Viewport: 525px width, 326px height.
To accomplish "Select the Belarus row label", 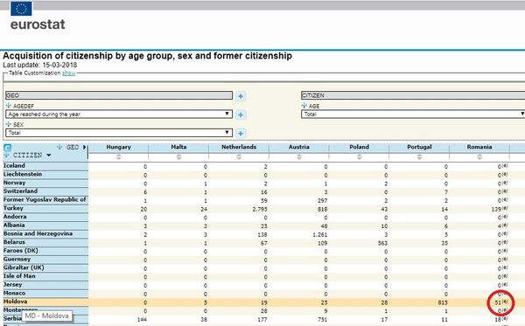I will (14, 242).
